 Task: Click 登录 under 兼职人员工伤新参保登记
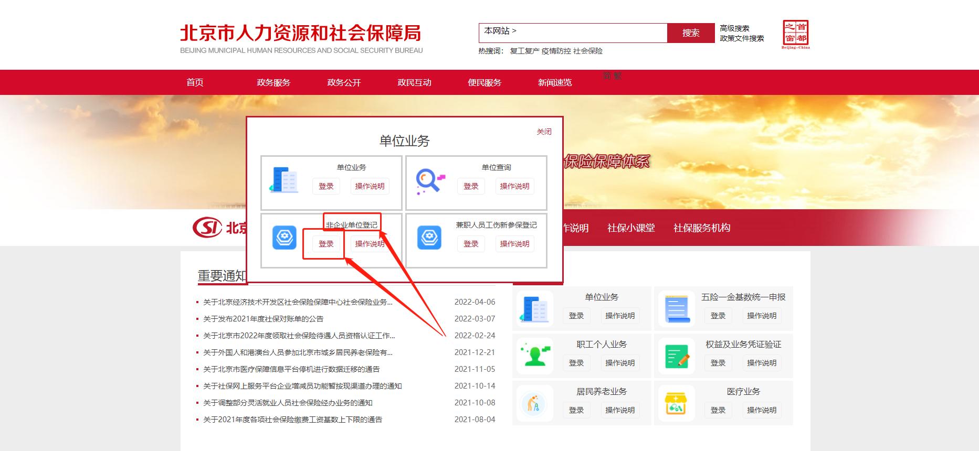coord(471,244)
